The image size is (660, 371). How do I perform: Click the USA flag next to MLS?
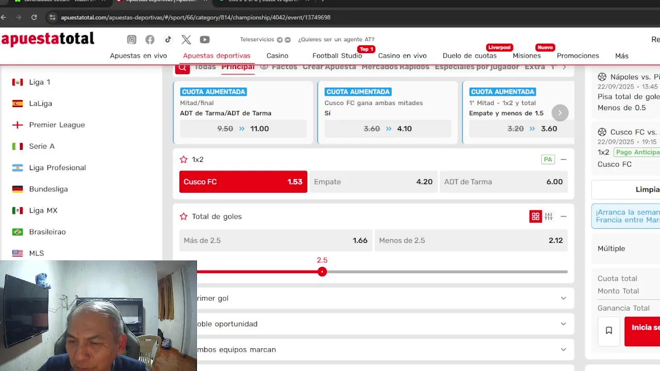pos(18,253)
